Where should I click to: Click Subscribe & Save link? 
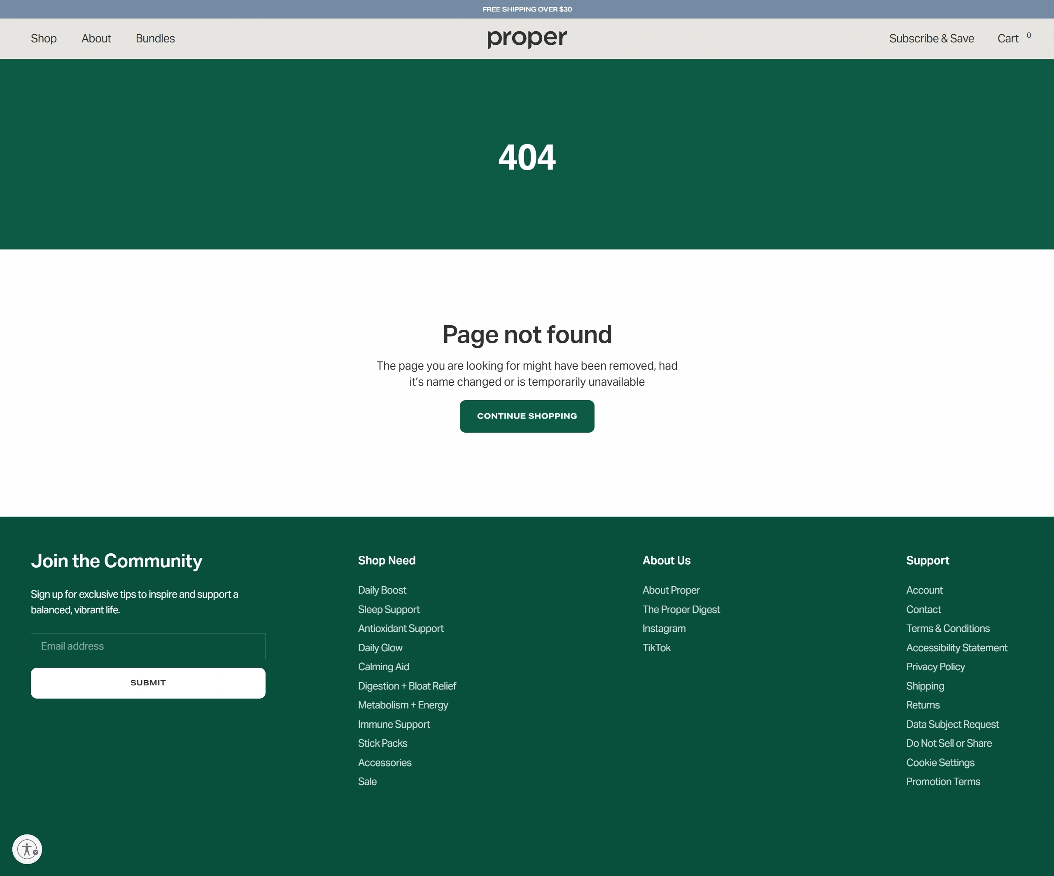[x=931, y=39]
